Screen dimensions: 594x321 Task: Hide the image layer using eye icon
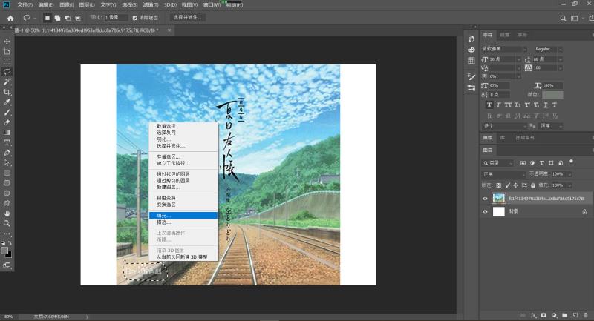click(485, 199)
